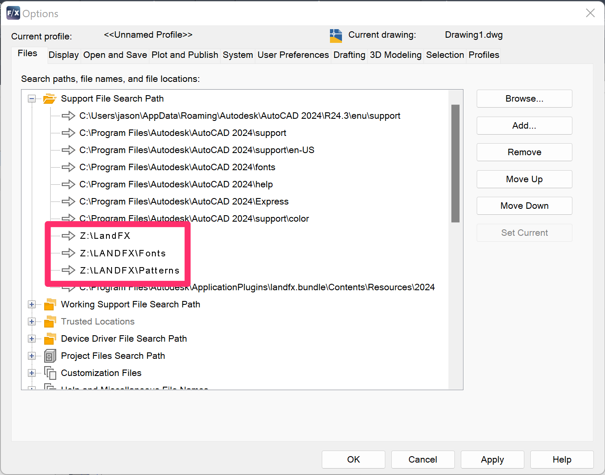Open the User Preferences tab

pos(293,55)
